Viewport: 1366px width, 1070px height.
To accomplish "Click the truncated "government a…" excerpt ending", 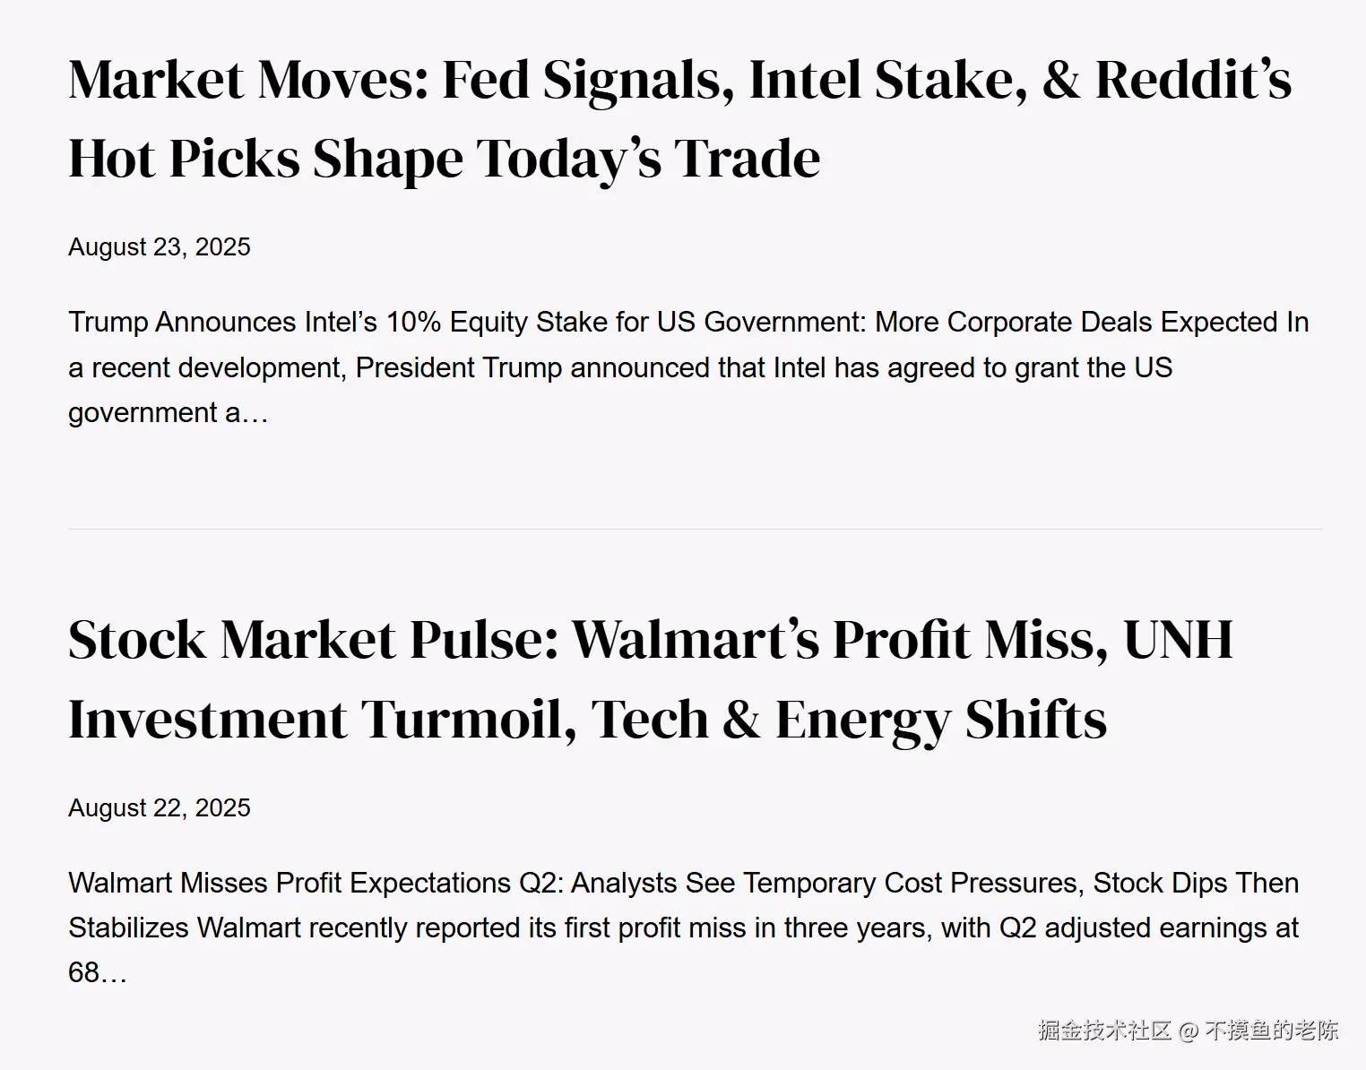I will point(168,413).
